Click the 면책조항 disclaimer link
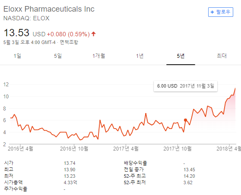This screenshot has width=241, height=195. [x=69, y=42]
